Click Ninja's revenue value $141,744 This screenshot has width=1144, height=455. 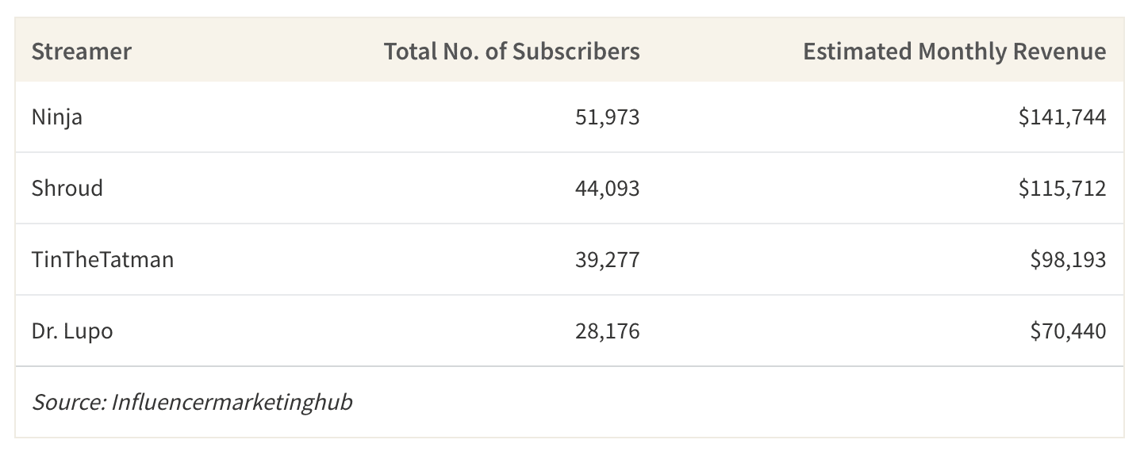pyautogui.click(x=1062, y=117)
